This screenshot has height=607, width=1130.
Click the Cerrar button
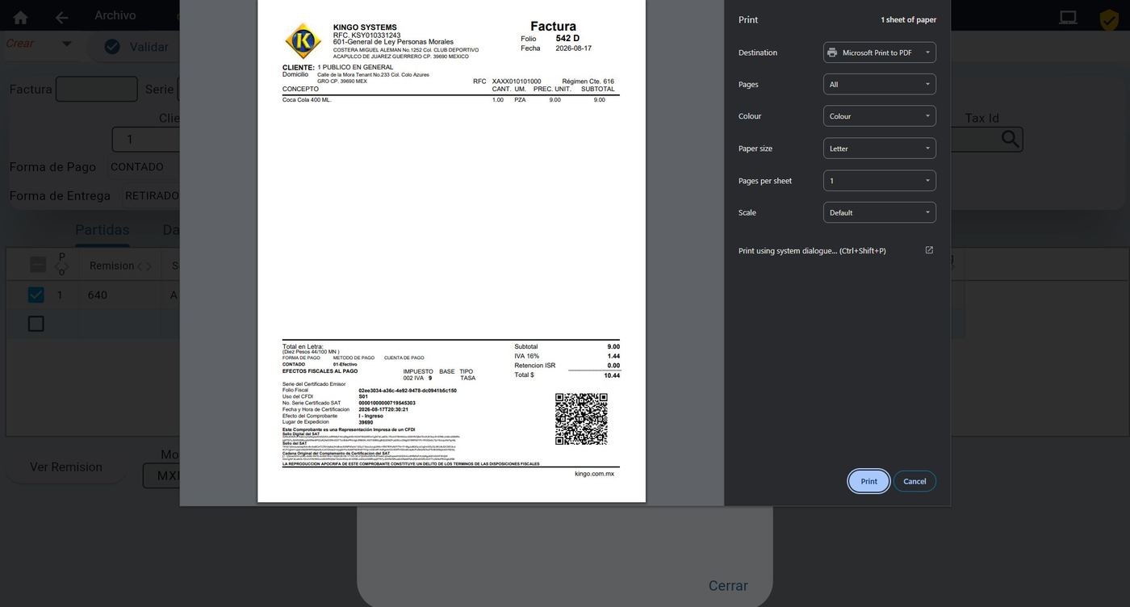[x=728, y=586]
